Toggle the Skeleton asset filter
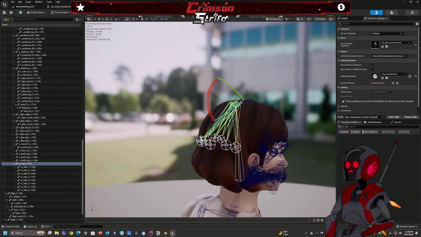This screenshot has height=237, width=421. pyautogui.click(x=344, y=132)
